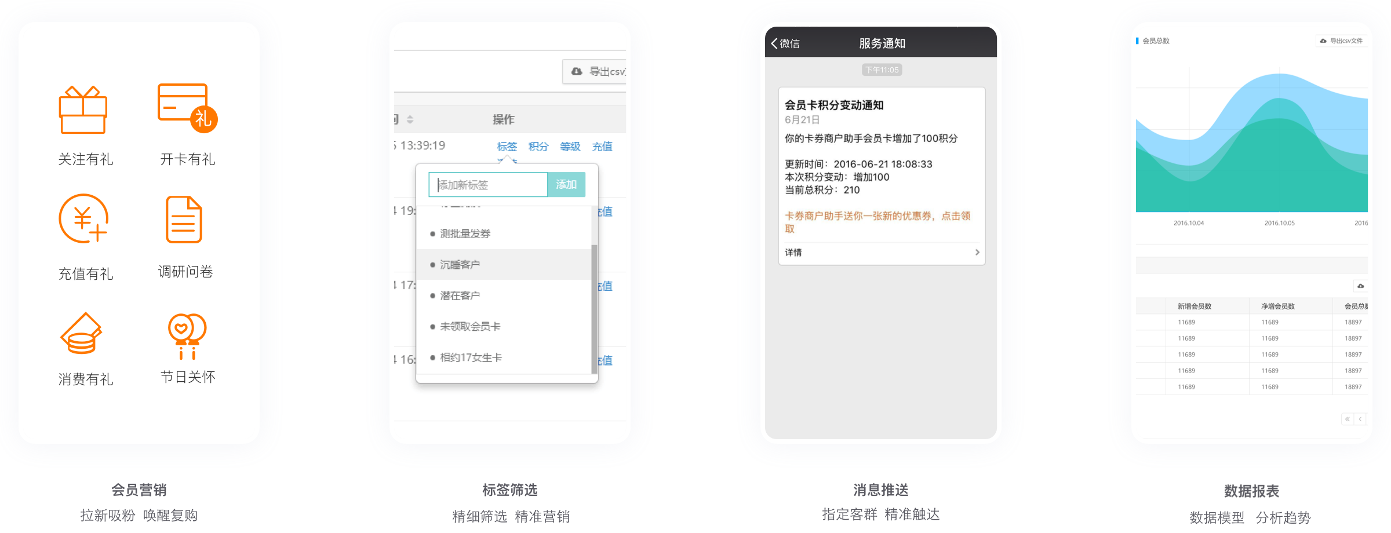Open 详情 row in notification card
Screen dimensions: 1391x533
tap(881, 253)
